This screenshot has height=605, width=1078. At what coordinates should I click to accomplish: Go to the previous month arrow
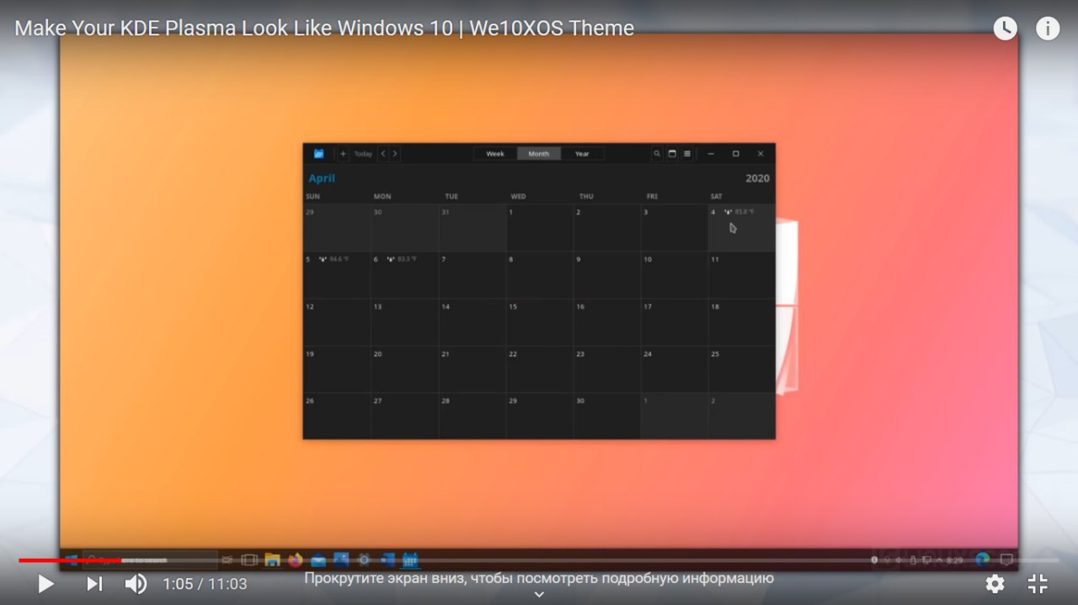tap(383, 154)
